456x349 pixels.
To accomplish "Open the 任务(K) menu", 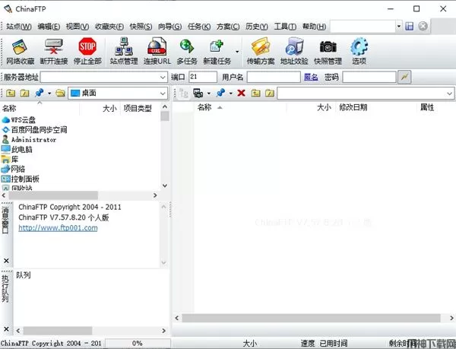I will pyautogui.click(x=199, y=27).
